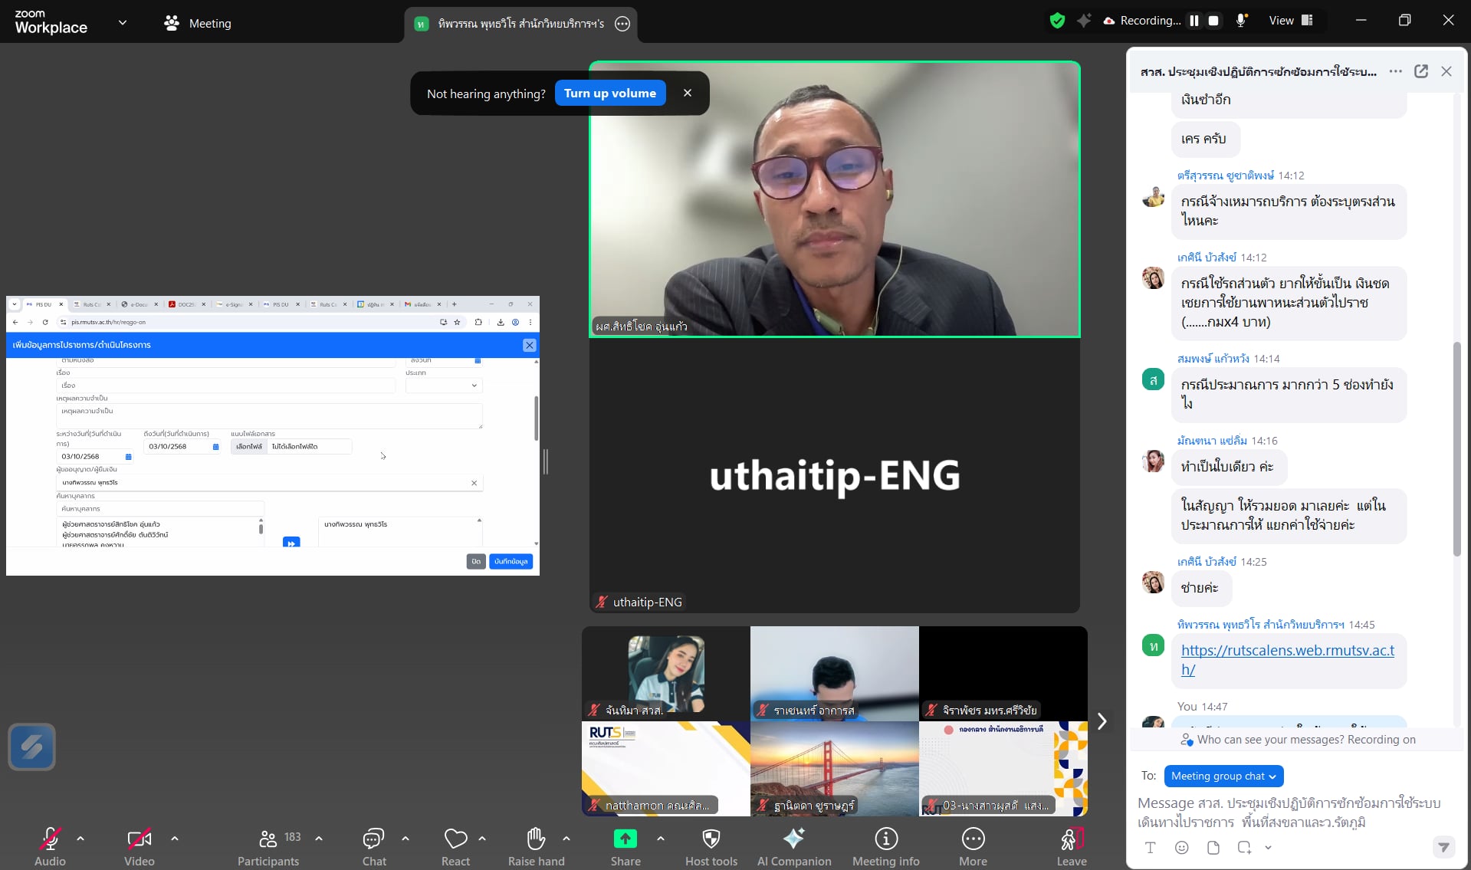The width and height of the screenshot is (1471, 870).
Task: Click the chat message input field
Action: click(x=1288, y=813)
